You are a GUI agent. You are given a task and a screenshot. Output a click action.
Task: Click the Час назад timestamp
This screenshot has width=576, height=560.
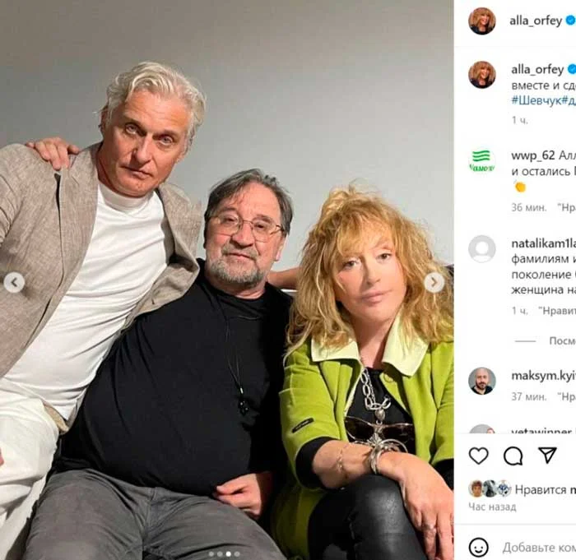492,507
